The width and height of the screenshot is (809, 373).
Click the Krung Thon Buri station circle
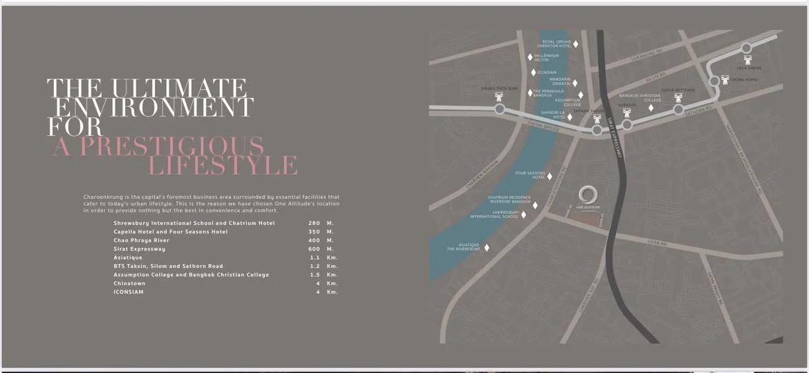coord(499,109)
